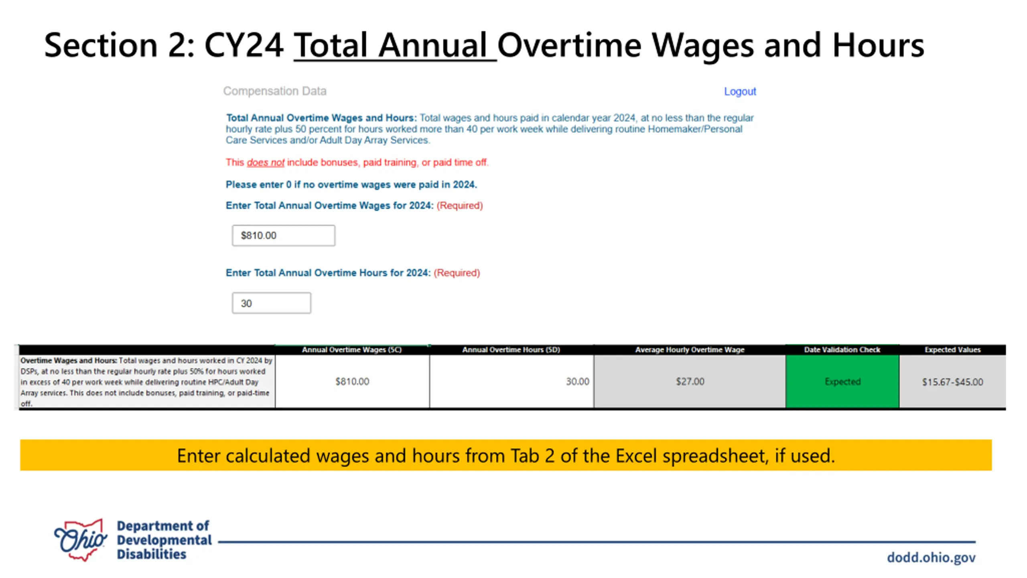Click the Average Hourly Overtime Wage header
The width and height of the screenshot is (1027, 578).
pos(690,350)
